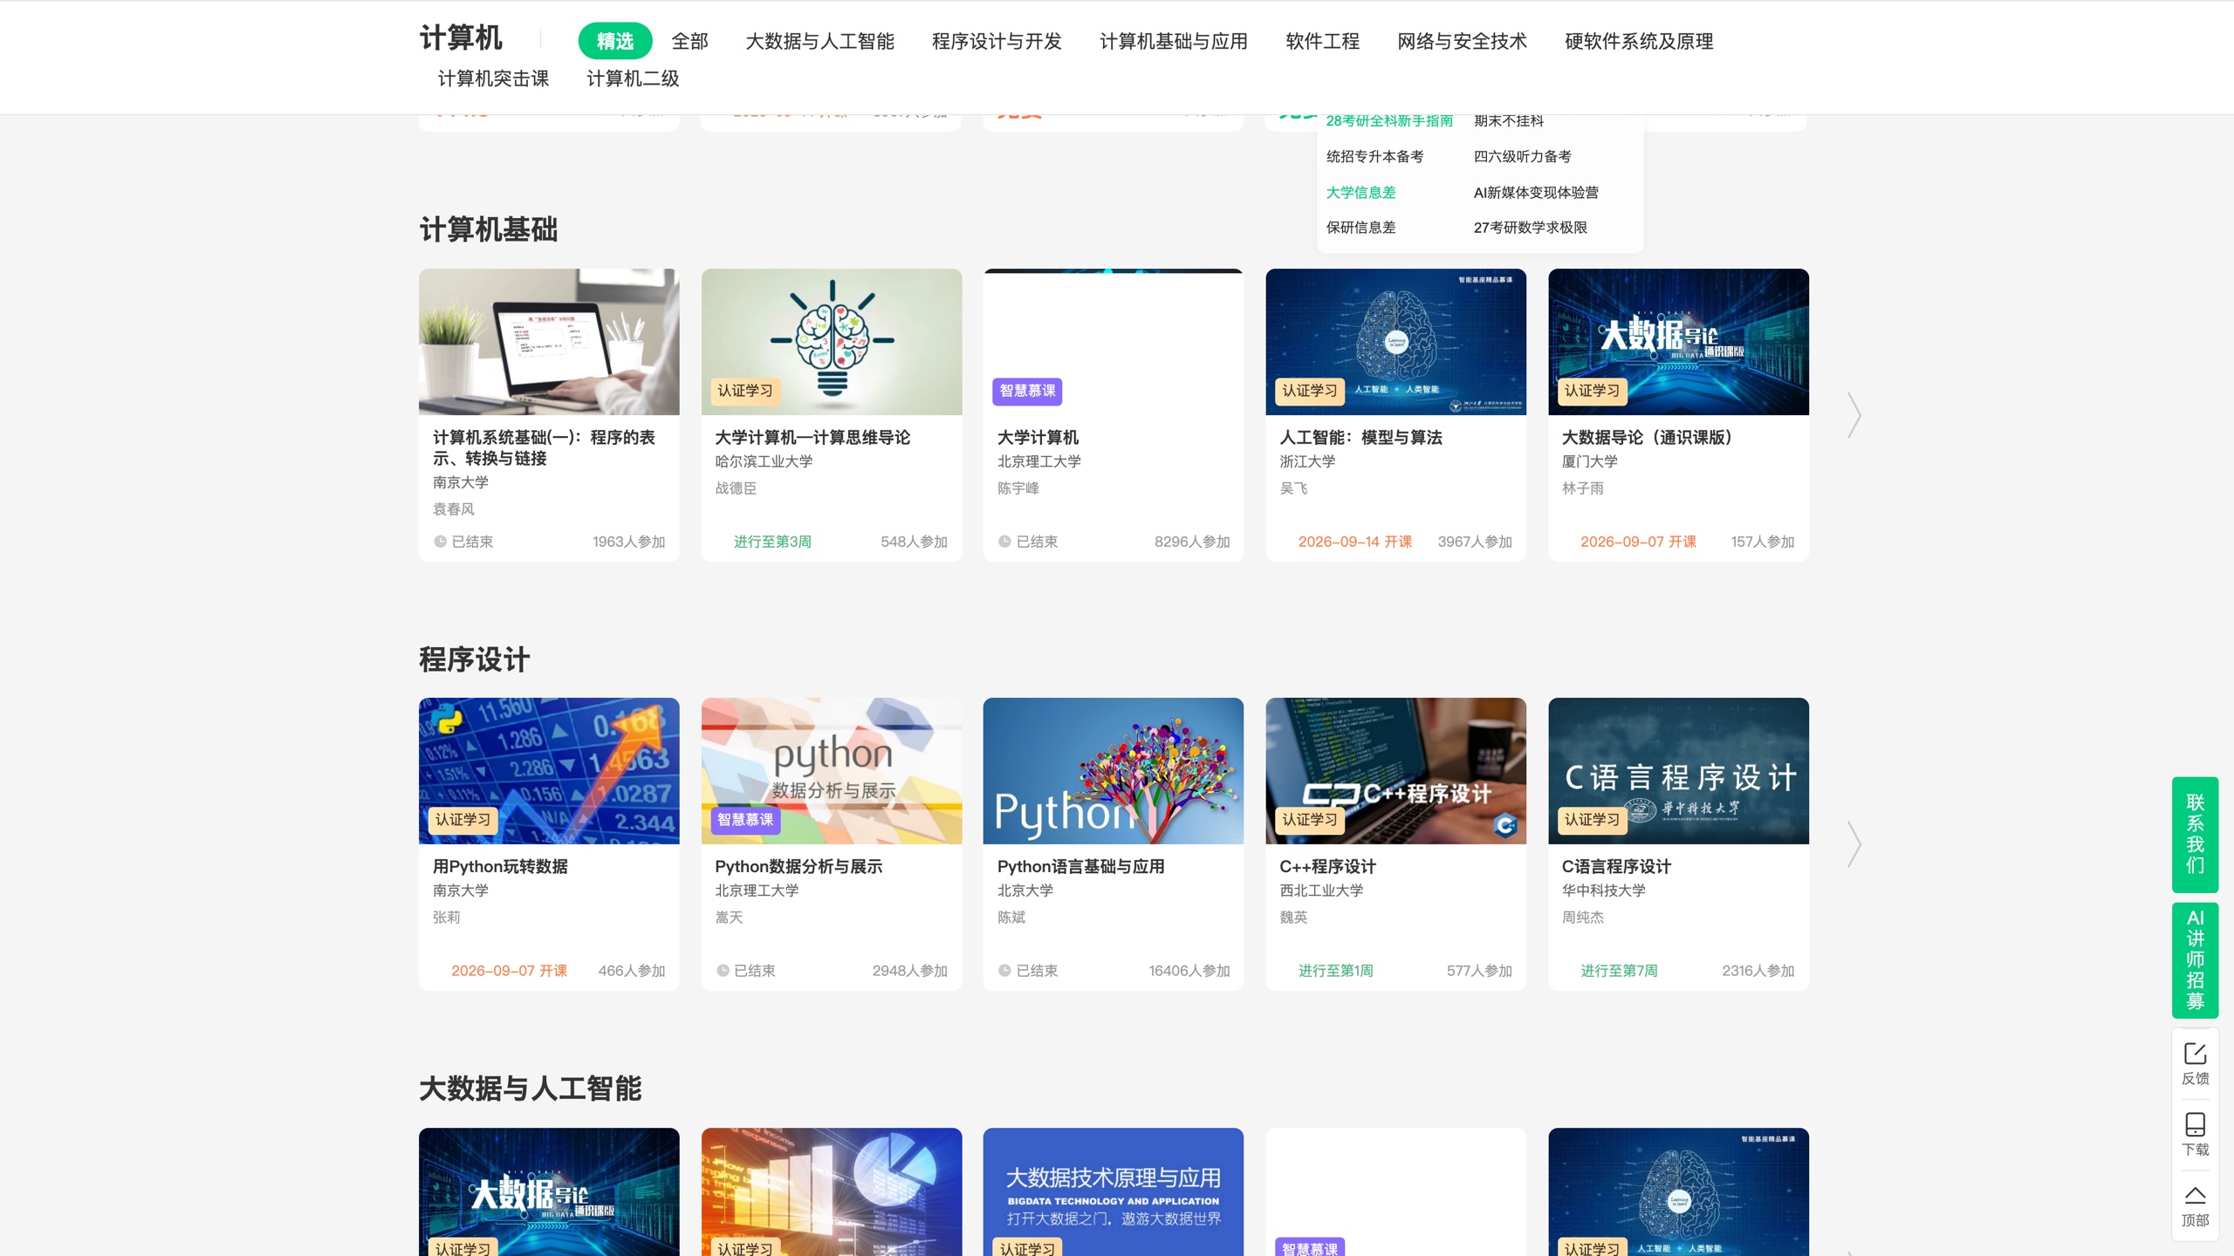Click teacher name 周纯杰

[x=1582, y=918]
